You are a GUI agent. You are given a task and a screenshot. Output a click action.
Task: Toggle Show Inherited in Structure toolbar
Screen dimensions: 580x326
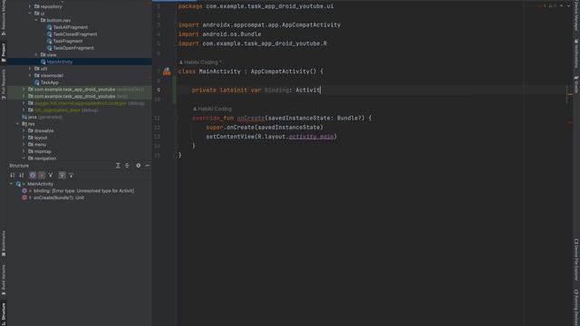[x=51, y=175]
